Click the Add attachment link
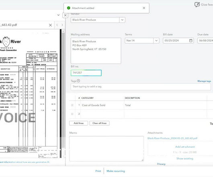This screenshot has height=177, width=213. click(185, 147)
